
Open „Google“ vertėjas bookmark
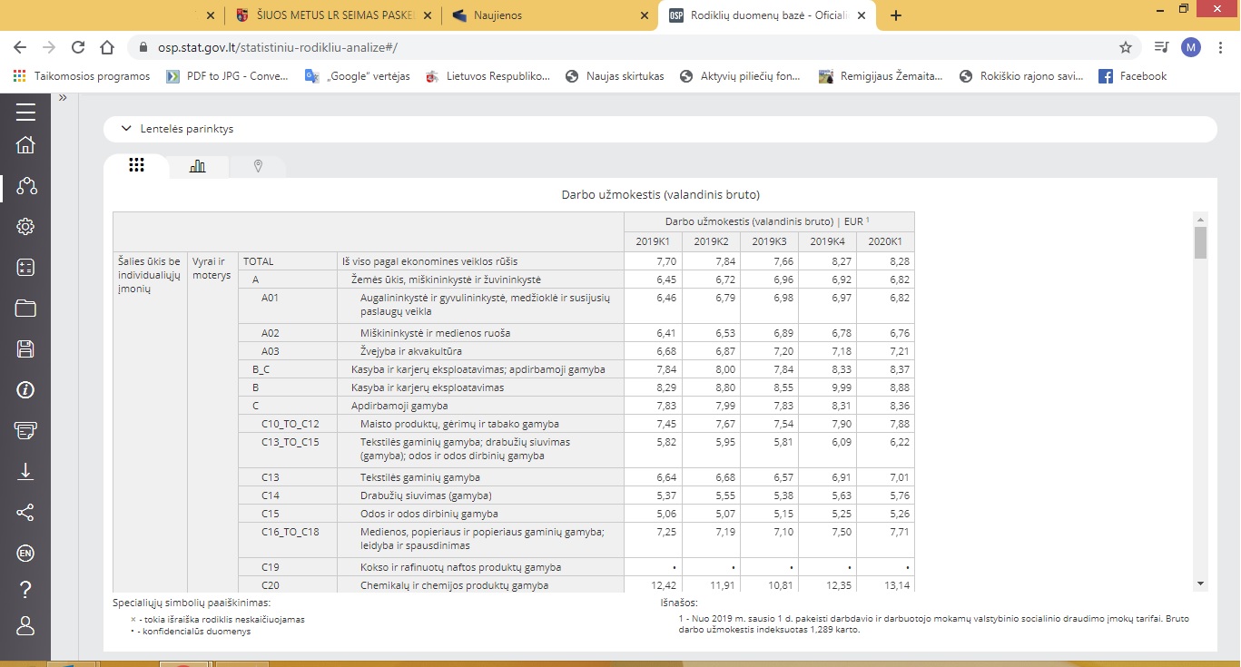click(x=358, y=76)
